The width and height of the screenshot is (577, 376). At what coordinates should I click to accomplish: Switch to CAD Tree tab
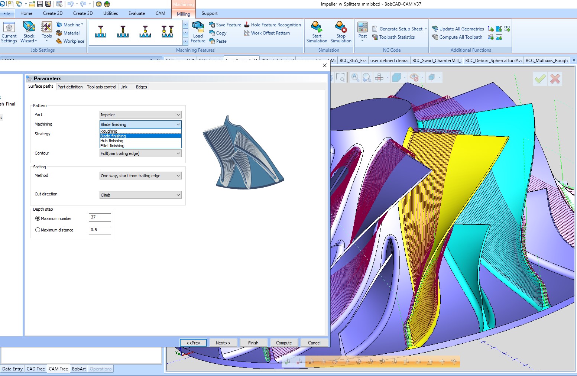point(36,369)
